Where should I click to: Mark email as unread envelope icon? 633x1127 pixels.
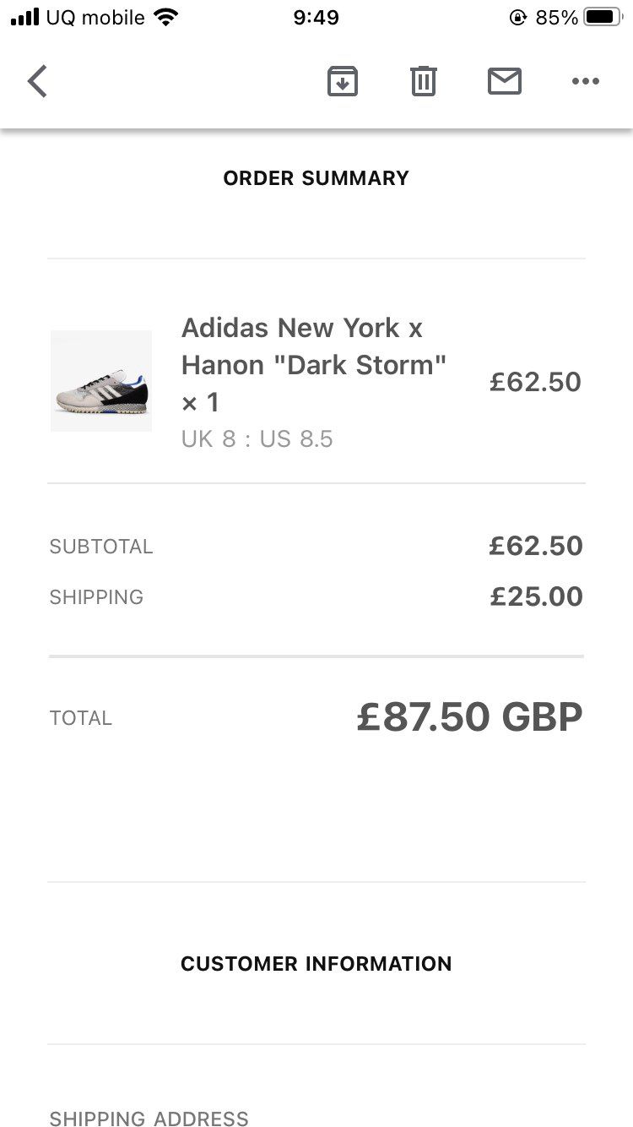tap(505, 82)
